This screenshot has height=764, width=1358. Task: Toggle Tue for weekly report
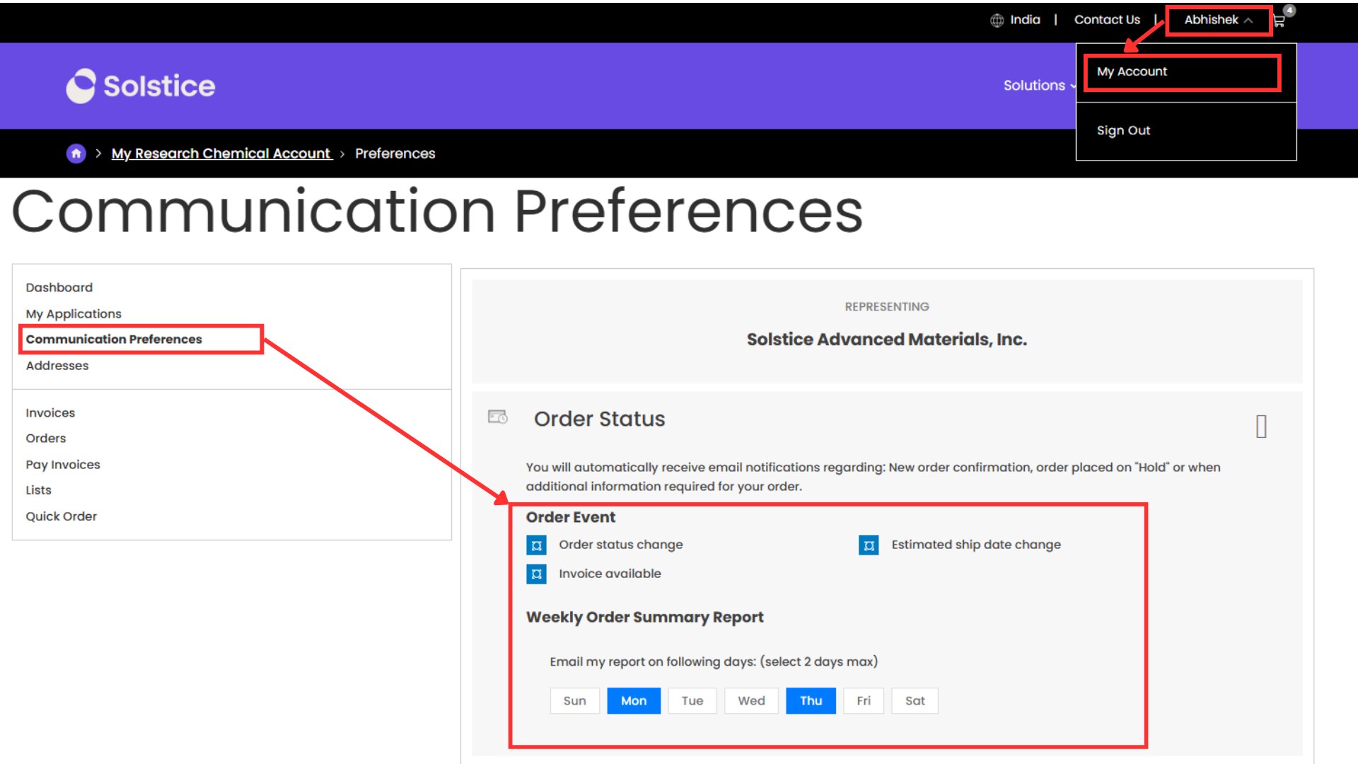click(692, 701)
